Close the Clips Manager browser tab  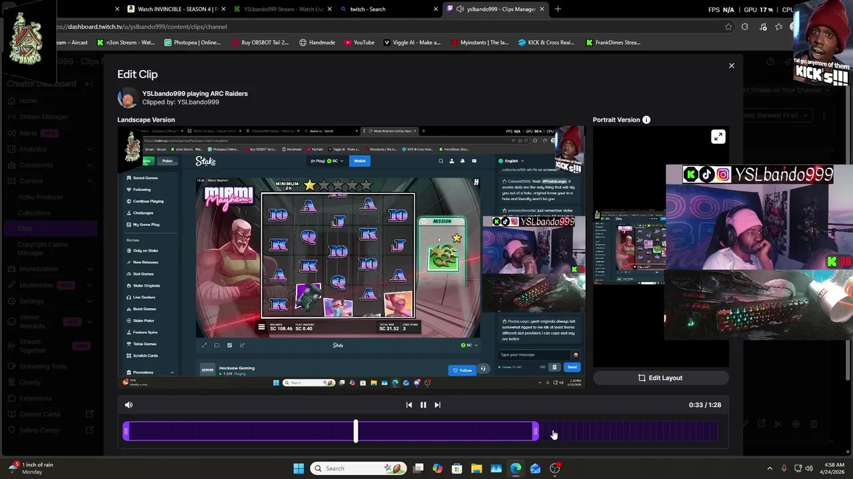coord(542,9)
